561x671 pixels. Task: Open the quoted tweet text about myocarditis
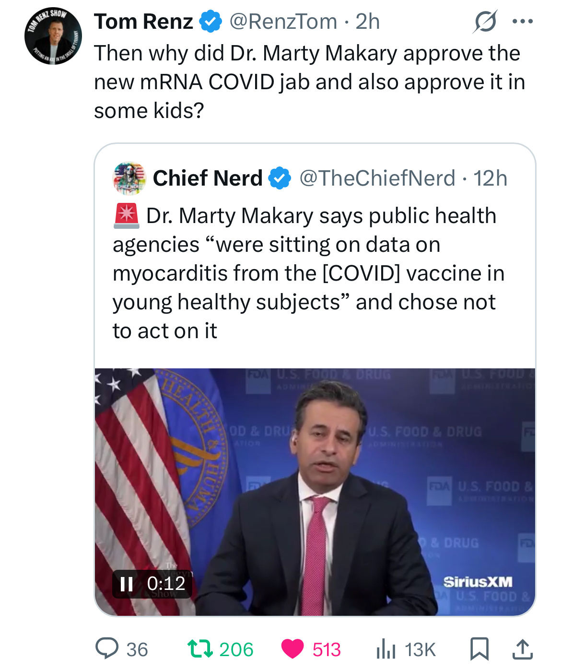point(309,273)
